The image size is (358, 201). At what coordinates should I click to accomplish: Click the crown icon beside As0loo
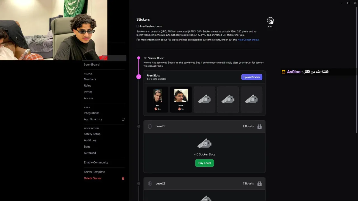pyautogui.click(x=283, y=72)
